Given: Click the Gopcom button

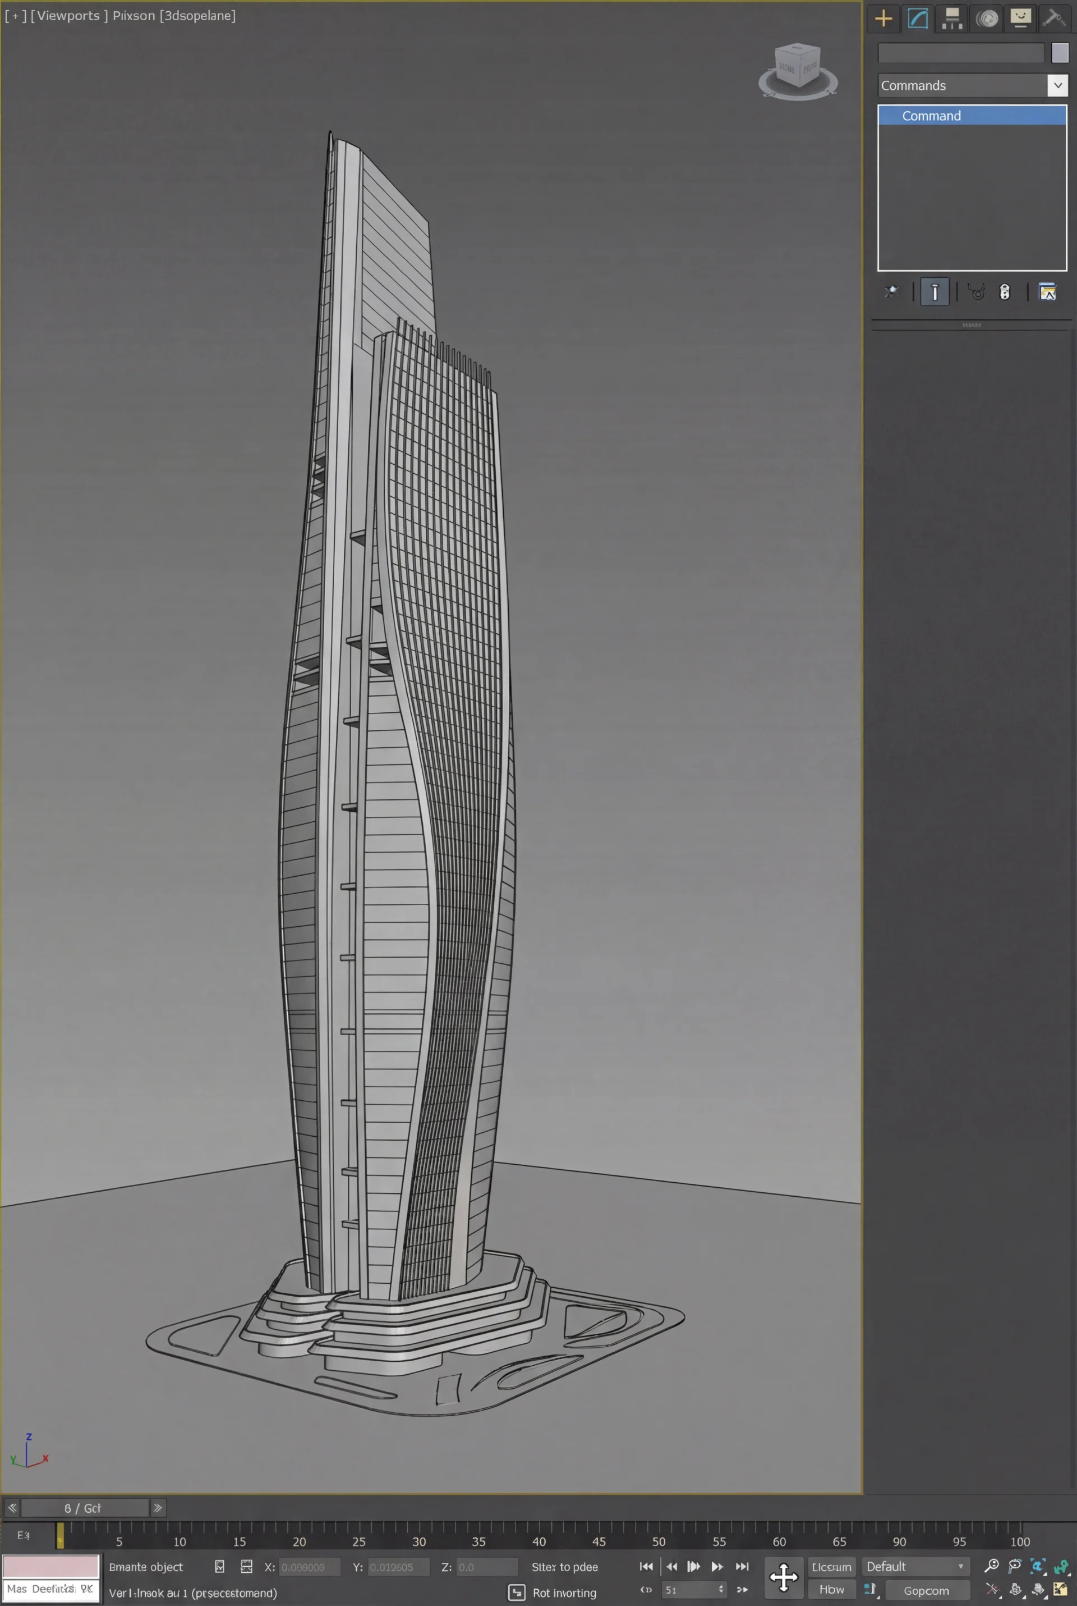Looking at the screenshot, I should (x=926, y=1590).
